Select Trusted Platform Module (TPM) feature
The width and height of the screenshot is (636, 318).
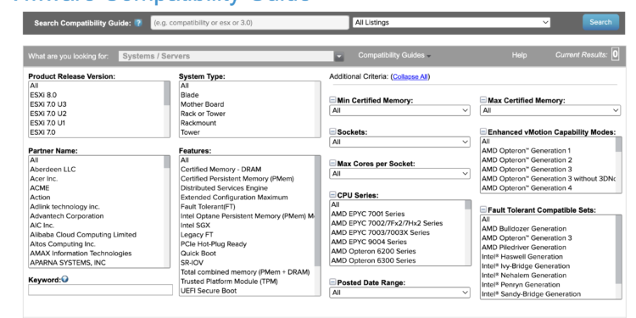point(229,282)
